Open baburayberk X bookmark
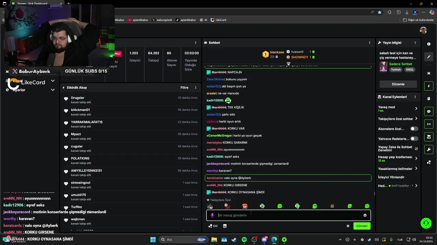The width and height of the screenshot is (437, 245). pos(162,20)
